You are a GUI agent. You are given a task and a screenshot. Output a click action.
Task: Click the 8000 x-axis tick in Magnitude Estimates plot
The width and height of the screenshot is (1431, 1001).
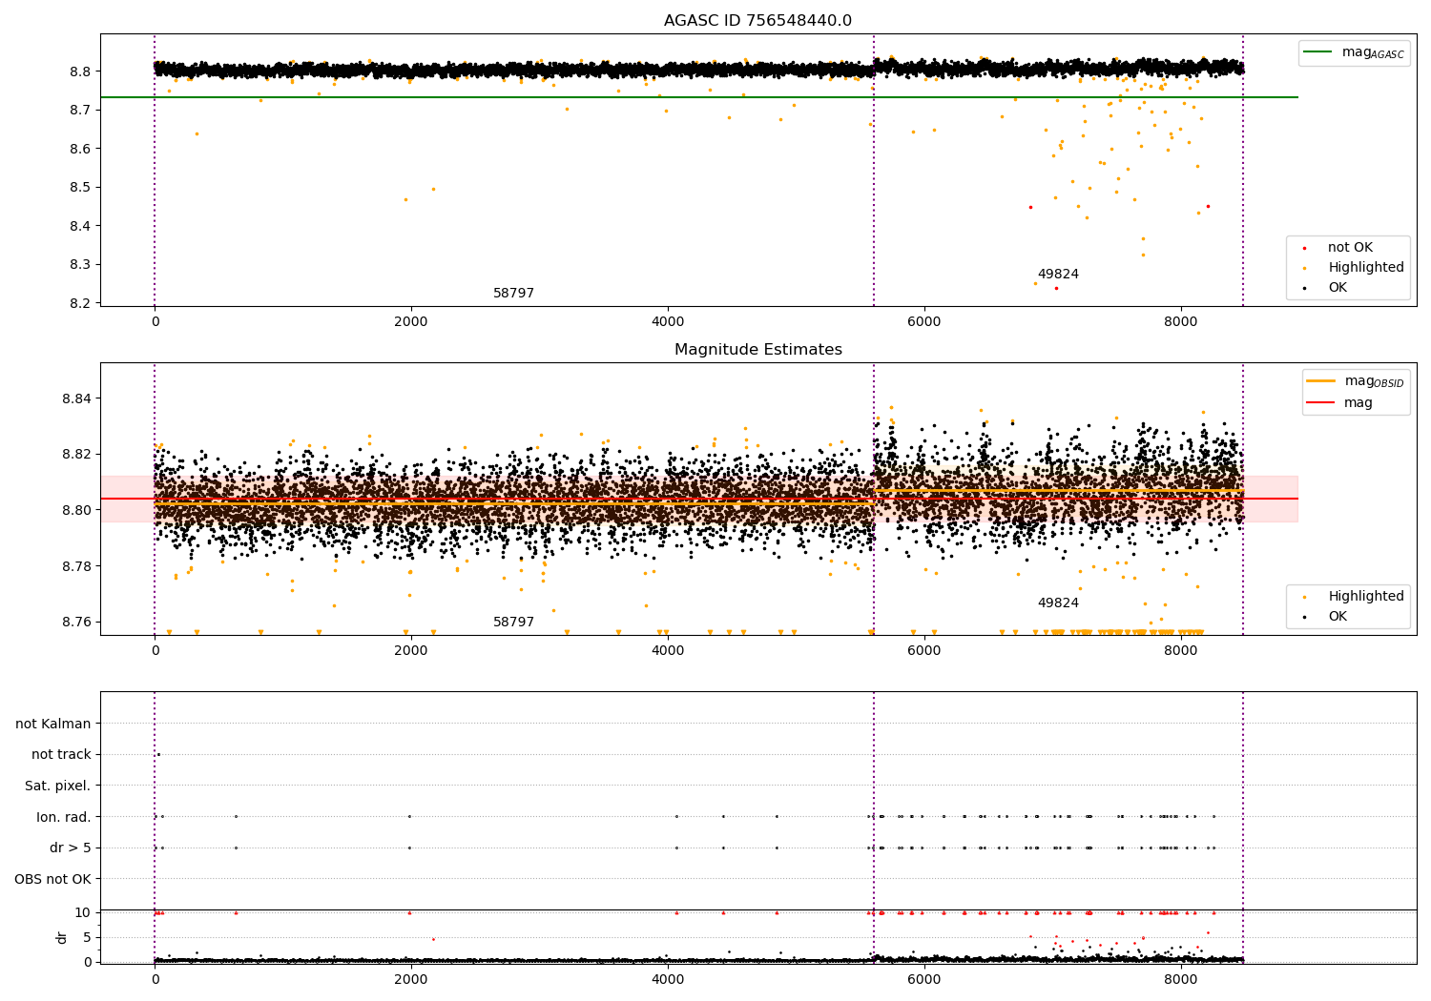1181,650
